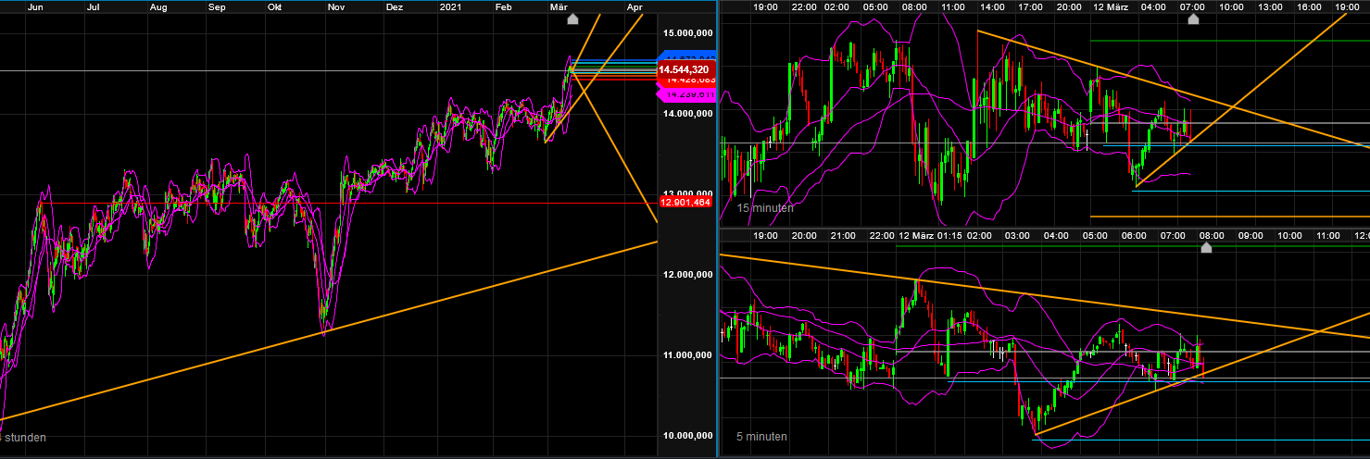Image resolution: width=1370 pixels, height=459 pixels.
Task: Select the orange horizontal line at bottom of 15-minute chart
Action: (x=1223, y=217)
